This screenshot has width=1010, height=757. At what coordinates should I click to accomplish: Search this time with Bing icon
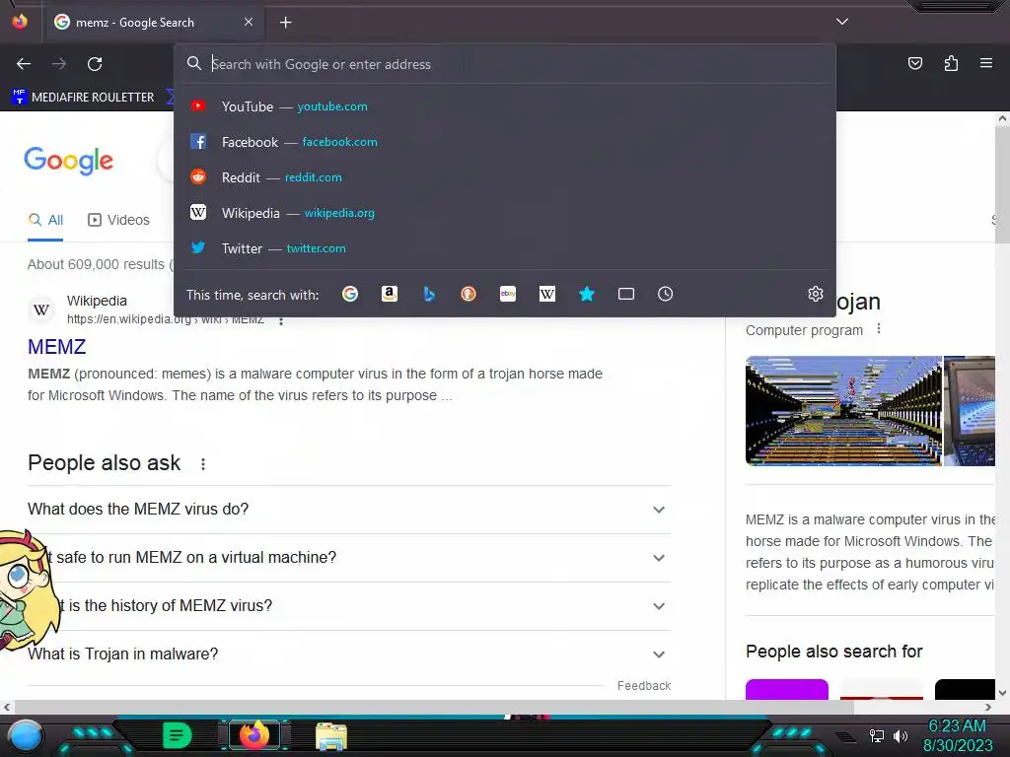click(429, 294)
